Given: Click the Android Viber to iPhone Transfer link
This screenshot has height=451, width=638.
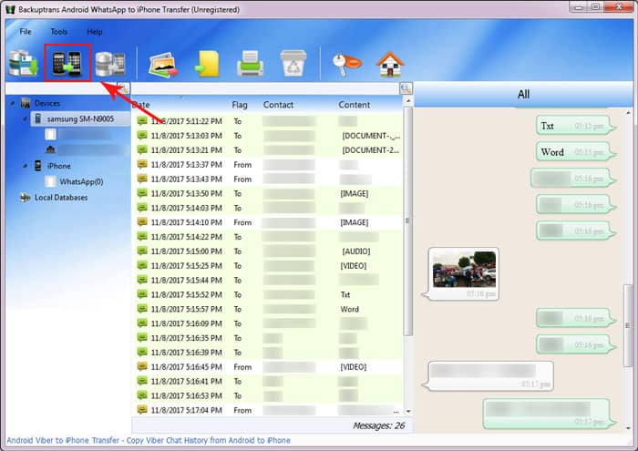Looking at the screenshot, I should coord(146,441).
